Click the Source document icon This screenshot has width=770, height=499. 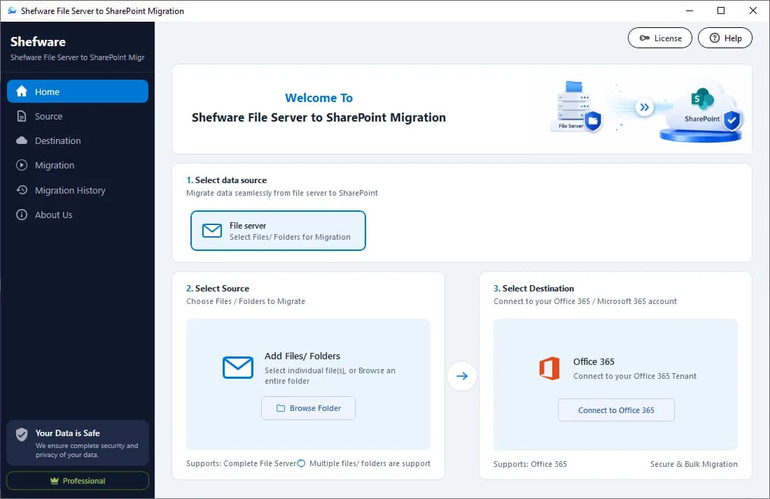pyautogui.click(x=22, y=116)
